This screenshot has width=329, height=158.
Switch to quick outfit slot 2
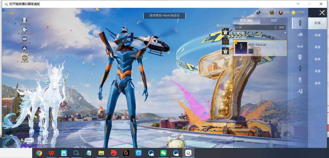(225, 51)
